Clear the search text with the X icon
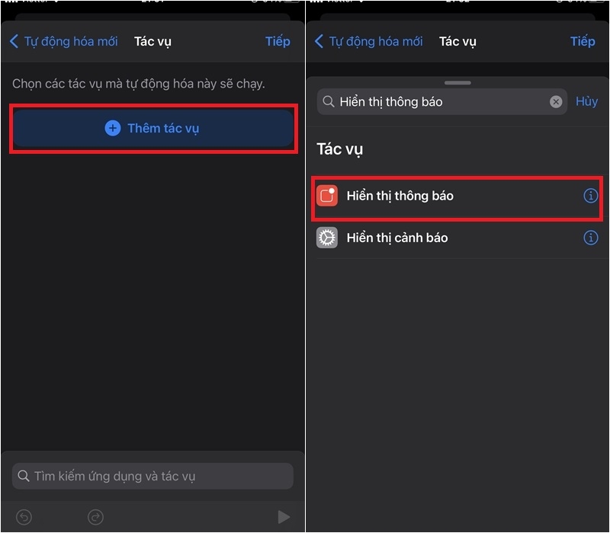This screenshot has height=533, width=610. point(556,102)
